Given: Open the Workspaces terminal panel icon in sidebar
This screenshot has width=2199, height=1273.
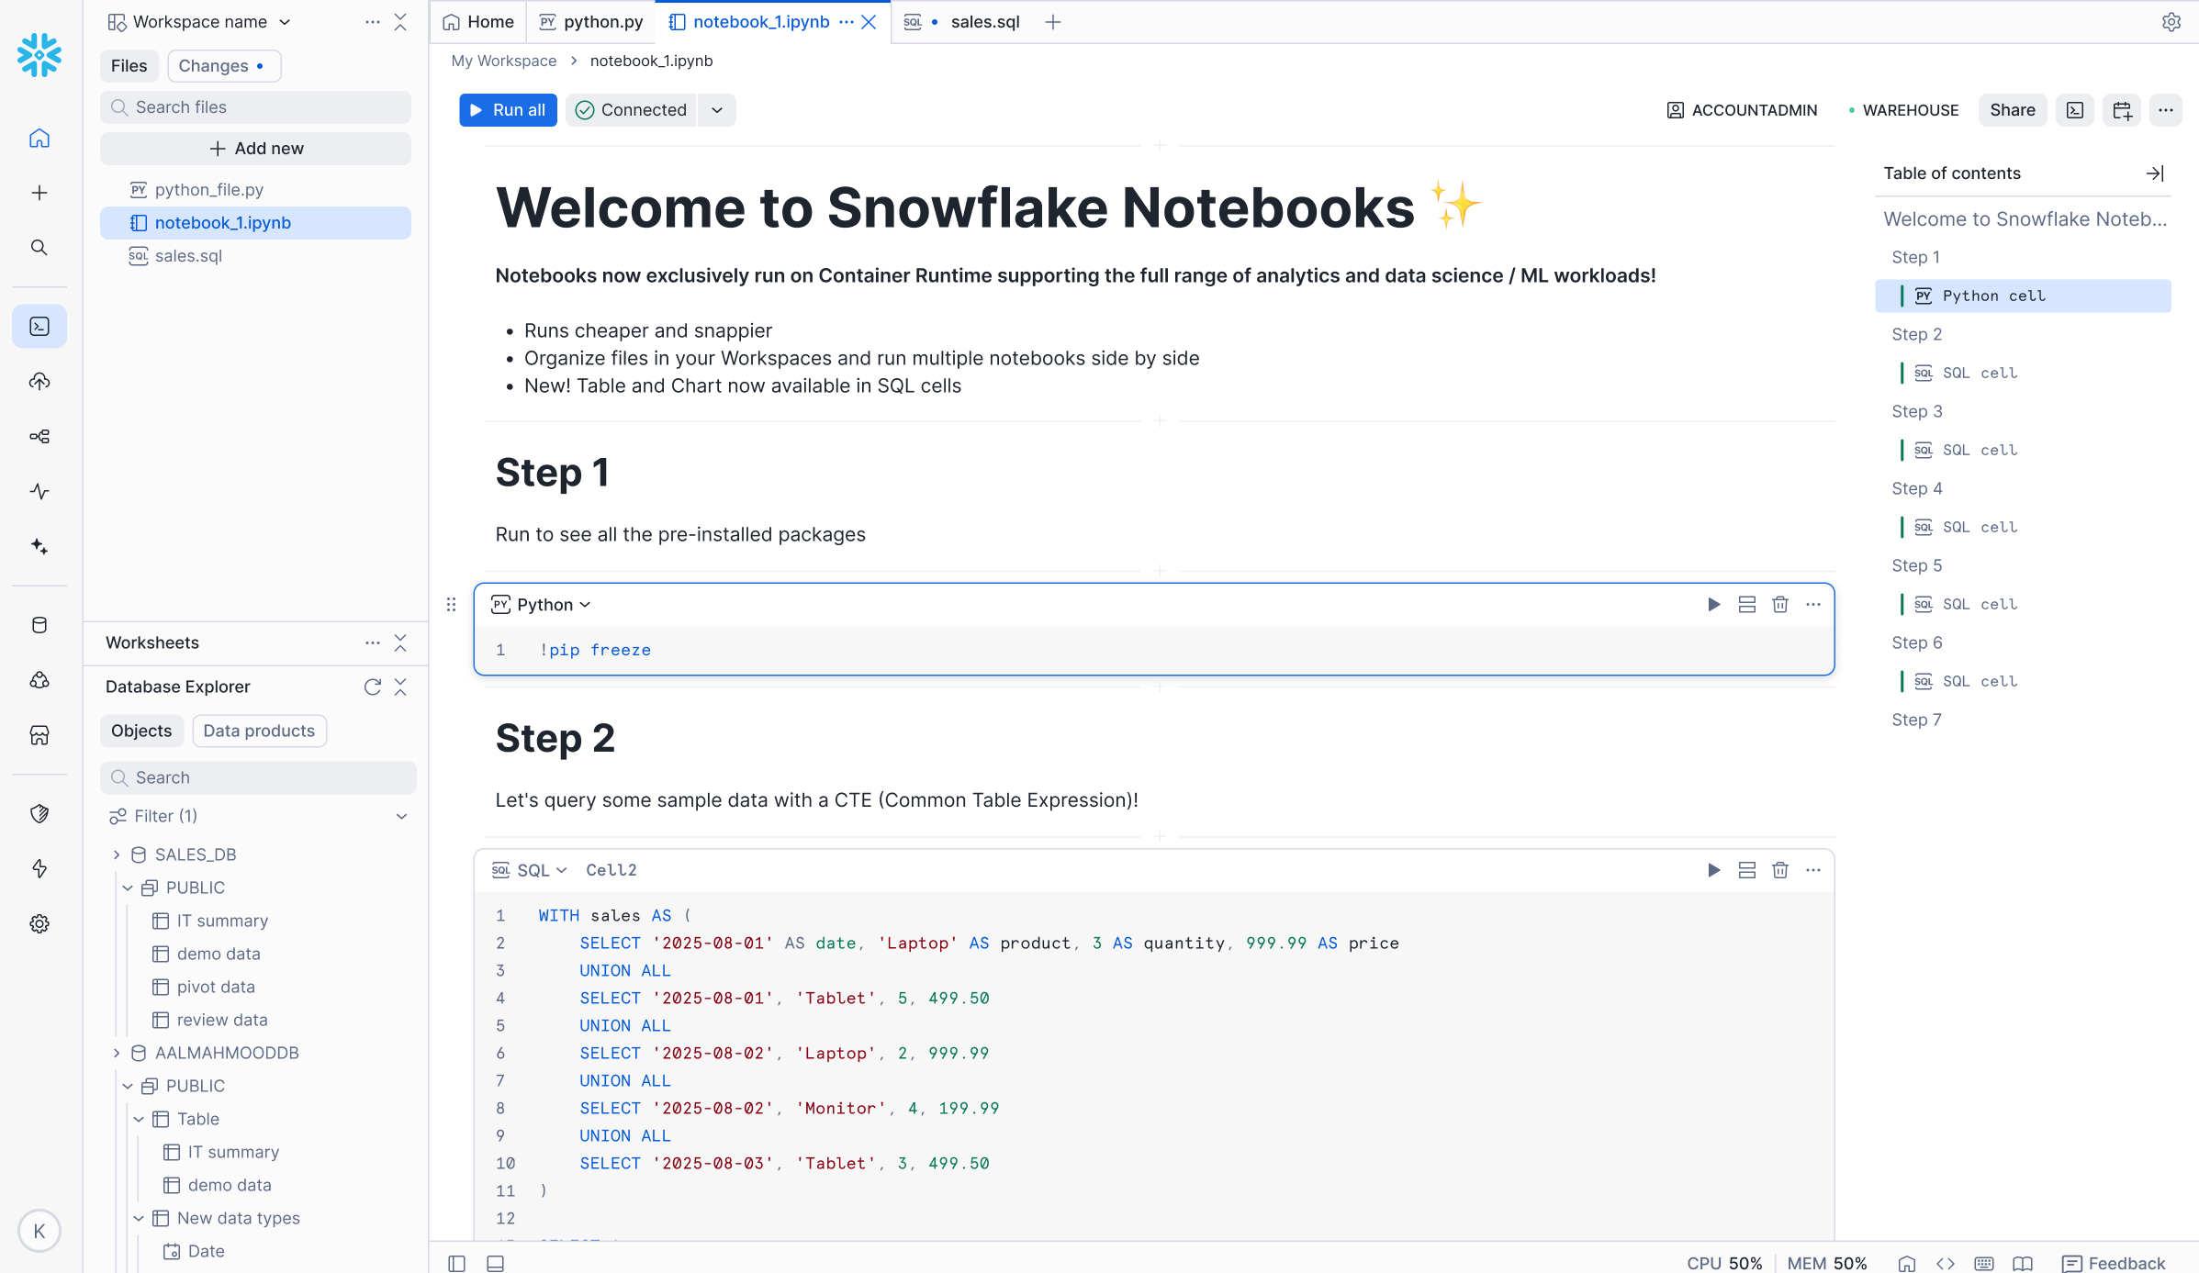Looking at the screenshot, I should coord(39,326).
